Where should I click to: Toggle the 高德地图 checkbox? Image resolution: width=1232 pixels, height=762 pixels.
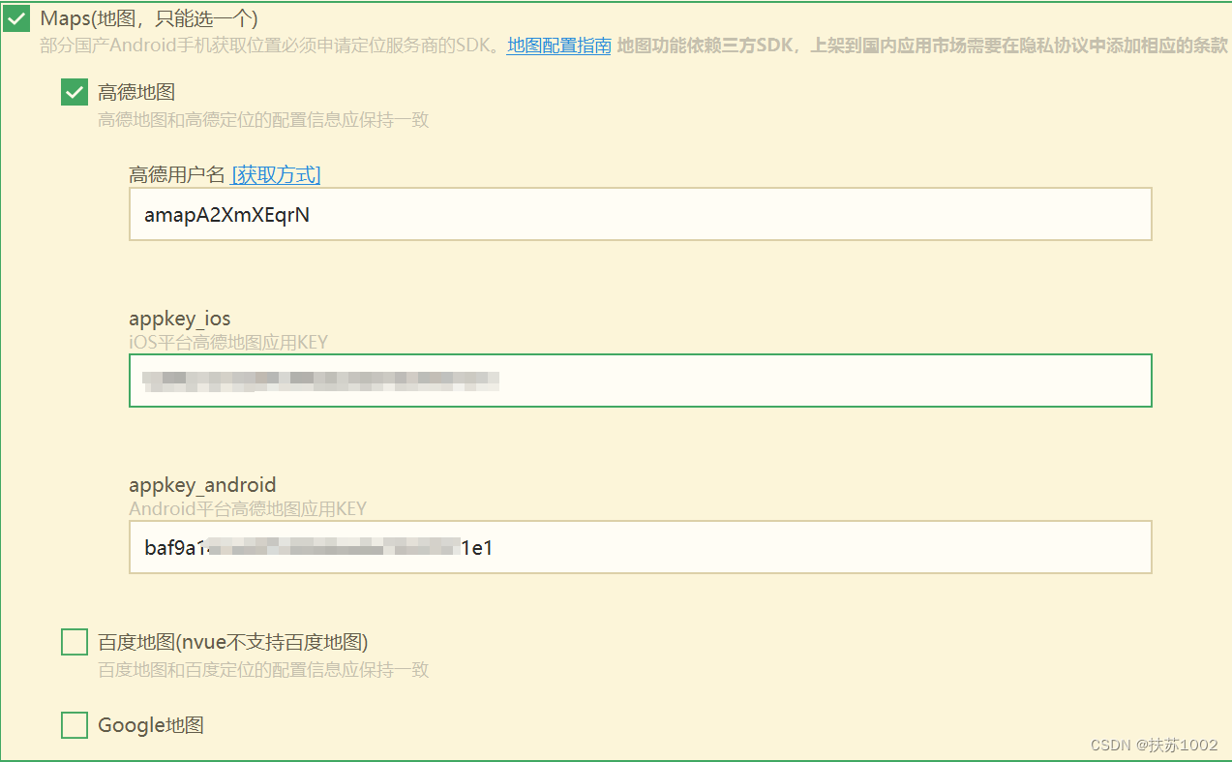click(75, 92)
